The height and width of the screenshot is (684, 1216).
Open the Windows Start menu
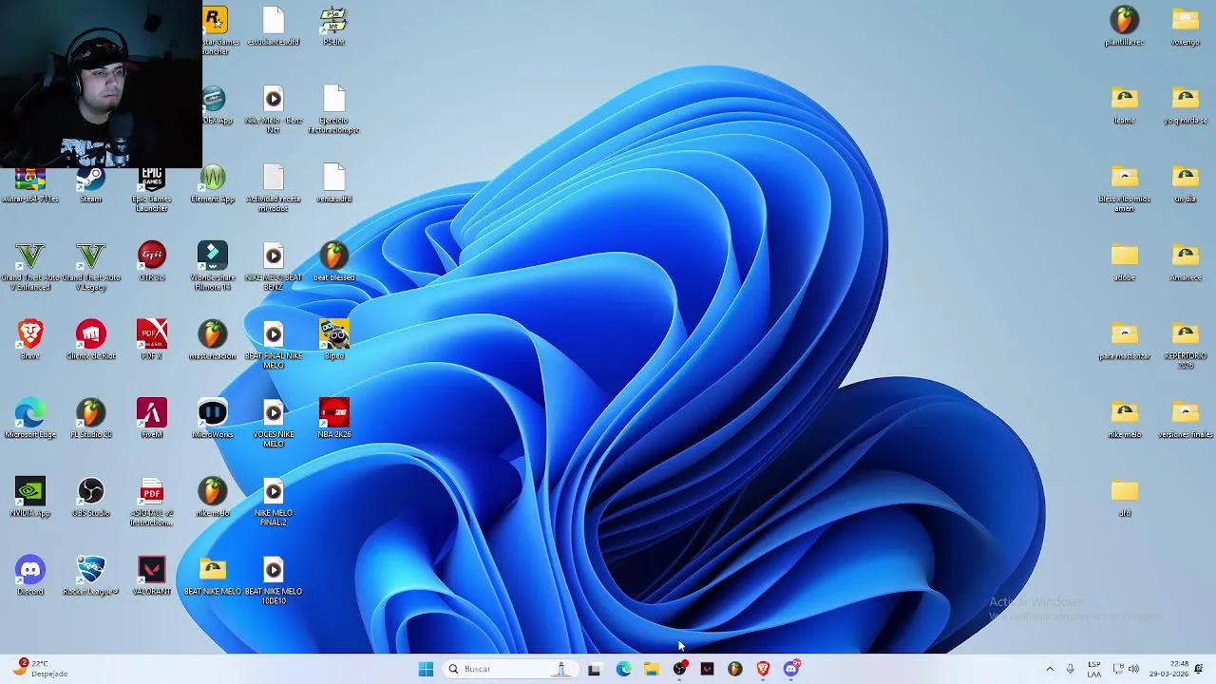coord(426,669)
